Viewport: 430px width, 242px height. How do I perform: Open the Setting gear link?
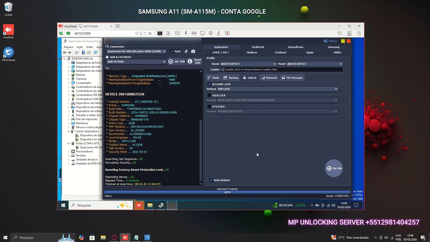point(330,41)
